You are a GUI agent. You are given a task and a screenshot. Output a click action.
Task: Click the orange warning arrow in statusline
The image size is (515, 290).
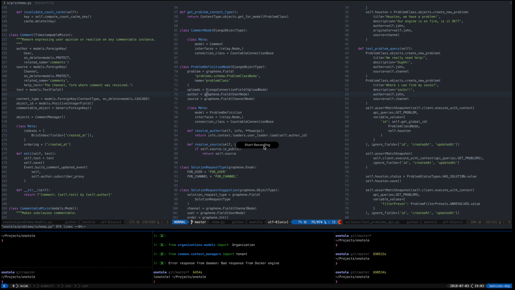(340, 222)
